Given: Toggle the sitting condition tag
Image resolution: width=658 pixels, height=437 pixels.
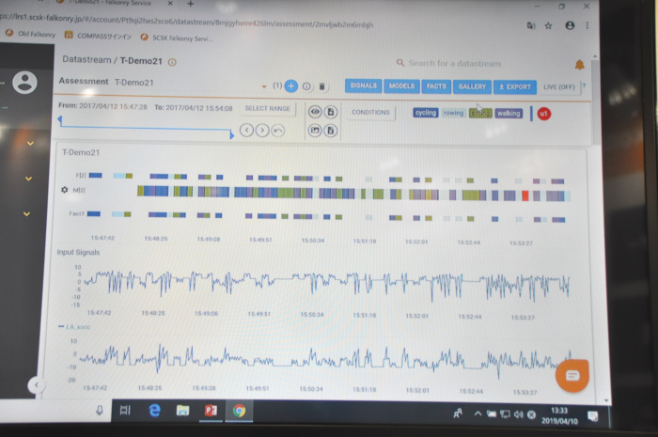Looking at the screenshot, I should tap(480, 113).
